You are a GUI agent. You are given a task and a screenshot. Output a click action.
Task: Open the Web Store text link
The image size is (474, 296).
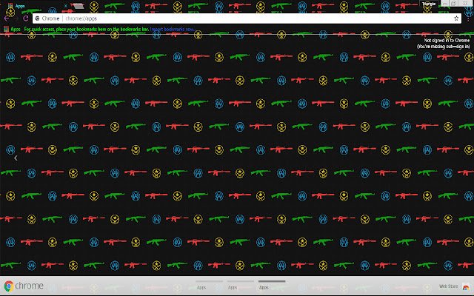pyautogui.click(x=448, y=286)
